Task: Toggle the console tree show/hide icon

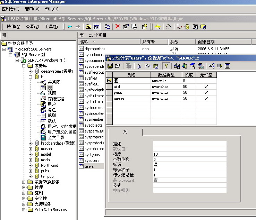Action: pos(96,27)
